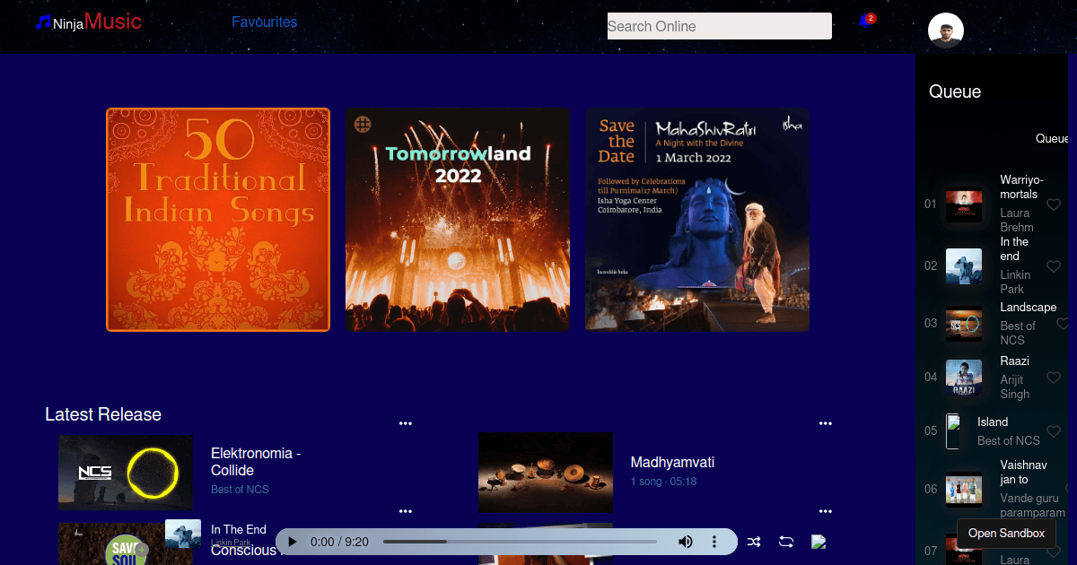The width and height of the screenshot is (1077, 565).
Task: Open ellipsis menu above Latest Release list
Action: 406,422
